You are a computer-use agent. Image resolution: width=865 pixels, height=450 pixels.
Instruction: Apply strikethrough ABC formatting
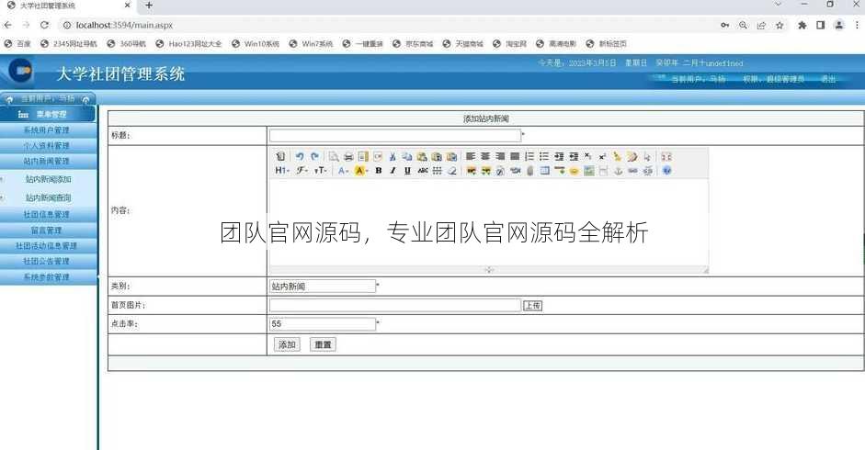(x=423, y=171)
